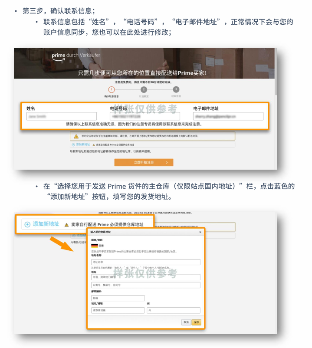Image resolution: width=312 pixels, height=348 pixels.
Task: Click warning triangle icon in yellow alert box
Action: (x=76, y=136)
